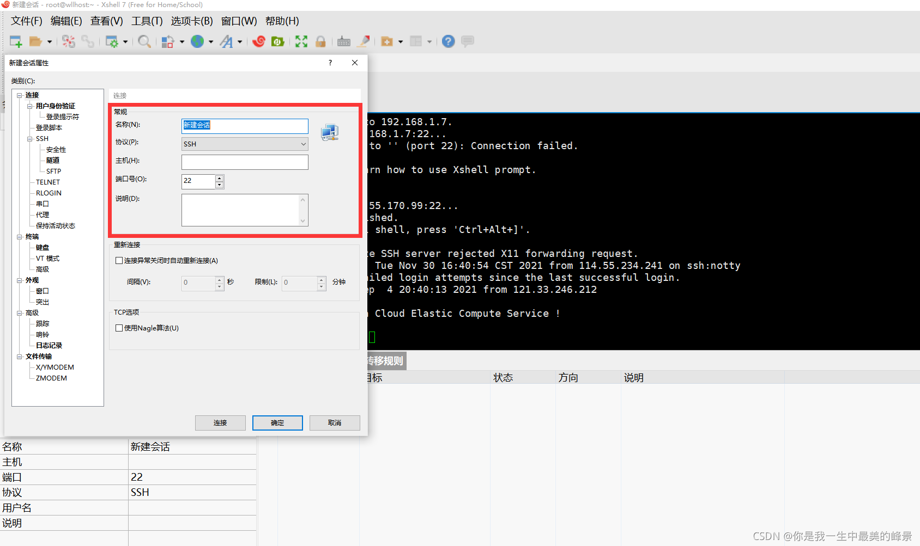Screen dimensions: 920x546
Task: Click the keyboard mapping icon
Action: pos(344,41)
